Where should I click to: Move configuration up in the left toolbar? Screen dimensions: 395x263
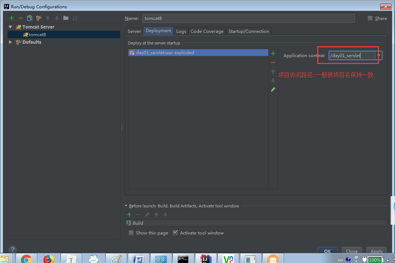pyautogui.click(x=48, y=18)
